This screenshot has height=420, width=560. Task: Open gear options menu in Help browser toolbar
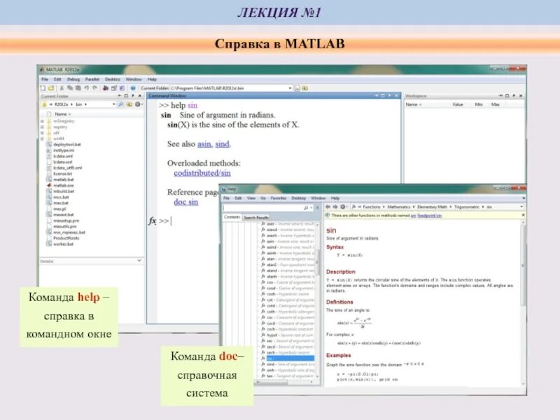(x=343, y=206)
